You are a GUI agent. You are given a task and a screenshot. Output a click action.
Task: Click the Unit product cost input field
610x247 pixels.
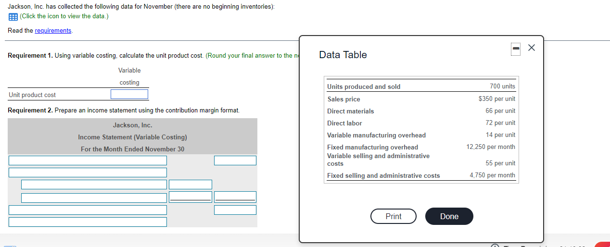tap(129, 94)
